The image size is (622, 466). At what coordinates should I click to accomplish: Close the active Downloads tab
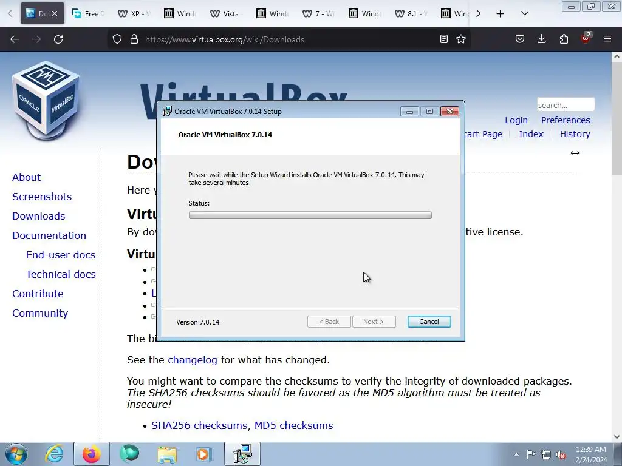pos(55,13)
